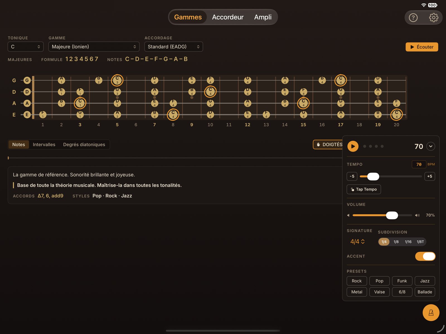Tap the open G string note marker
The width and height of the screenshot is (446, 334).
[27, 80]
